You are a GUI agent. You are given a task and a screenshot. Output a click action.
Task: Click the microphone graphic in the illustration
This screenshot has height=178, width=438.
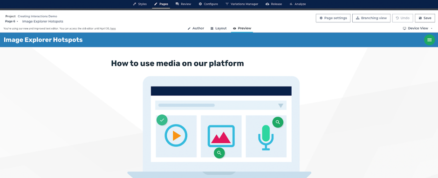tap(266, 138)
